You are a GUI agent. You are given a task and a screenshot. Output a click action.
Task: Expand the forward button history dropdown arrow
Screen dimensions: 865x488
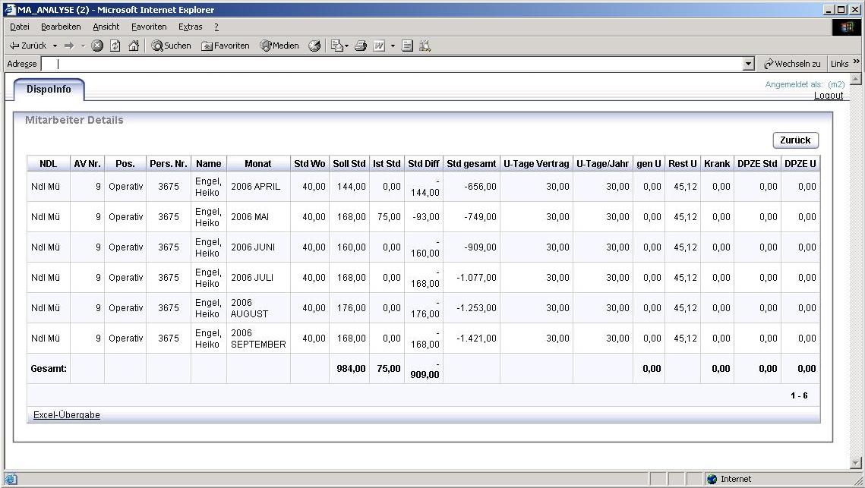[x=83, y=46]
